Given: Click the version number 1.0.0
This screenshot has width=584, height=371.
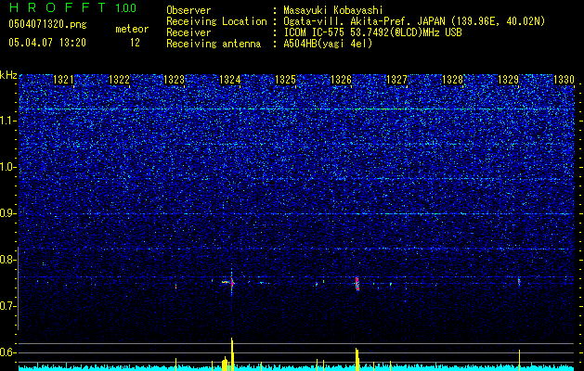Looking at the screenshot, I should click(x=126, y=7).
